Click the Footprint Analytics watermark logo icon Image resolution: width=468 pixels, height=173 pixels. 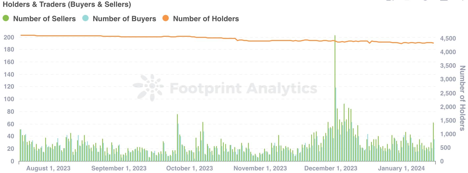149,88
